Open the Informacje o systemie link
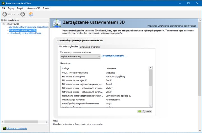Viewport: 202px width, 133px height. tap(16, 128)
